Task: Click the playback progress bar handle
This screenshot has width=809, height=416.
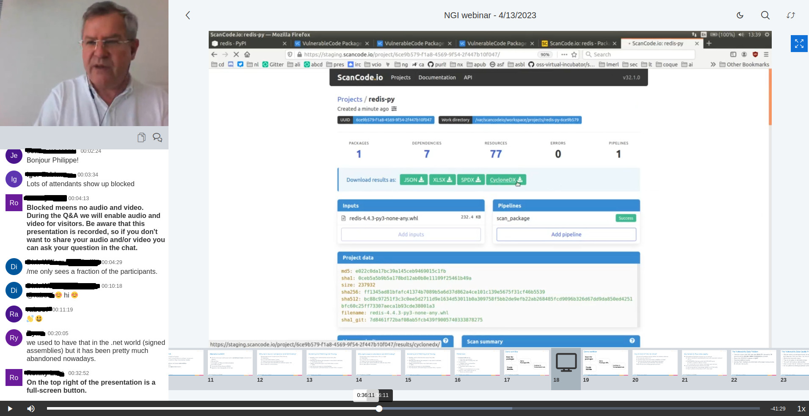Action: [x=379, y=408]
